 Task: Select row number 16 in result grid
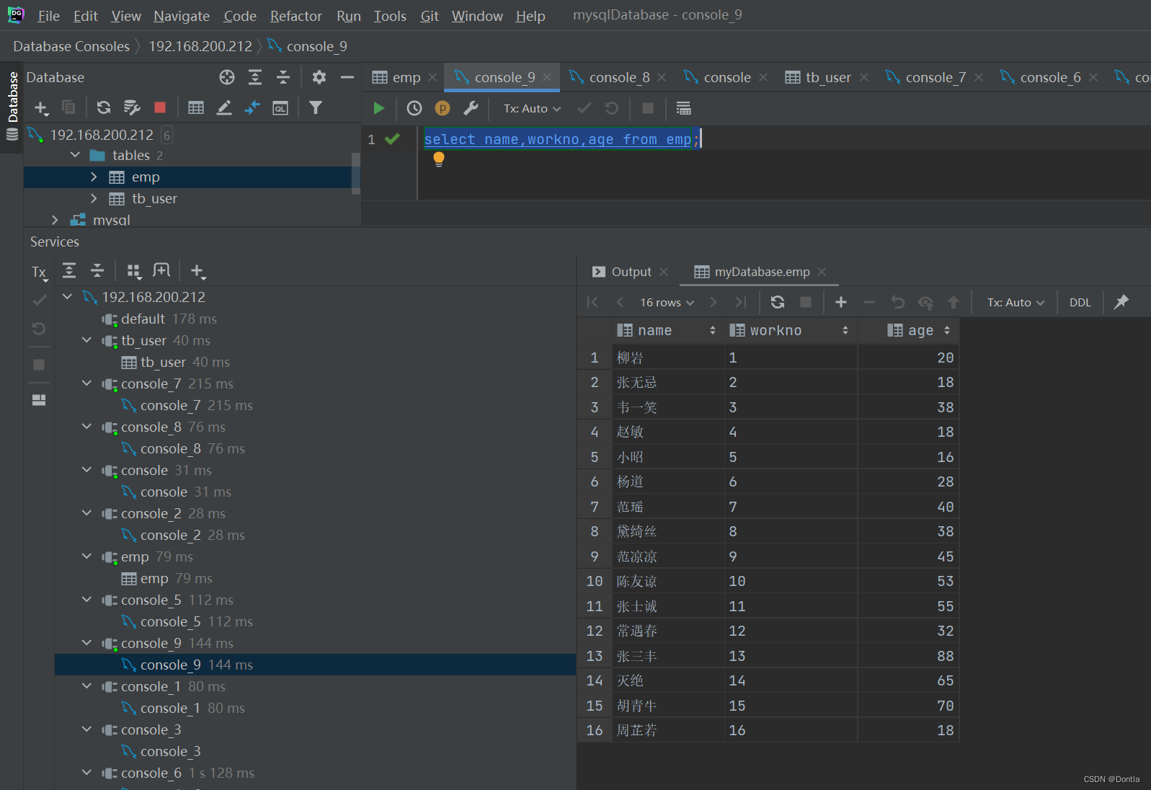click(595, 730)
